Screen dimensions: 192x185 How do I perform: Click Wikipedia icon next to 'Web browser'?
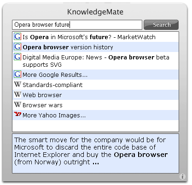click(17, 94)
